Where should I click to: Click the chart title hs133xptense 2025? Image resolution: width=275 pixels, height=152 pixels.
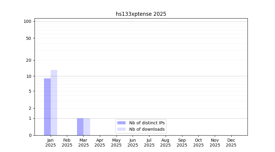click(x=141, y=14)
